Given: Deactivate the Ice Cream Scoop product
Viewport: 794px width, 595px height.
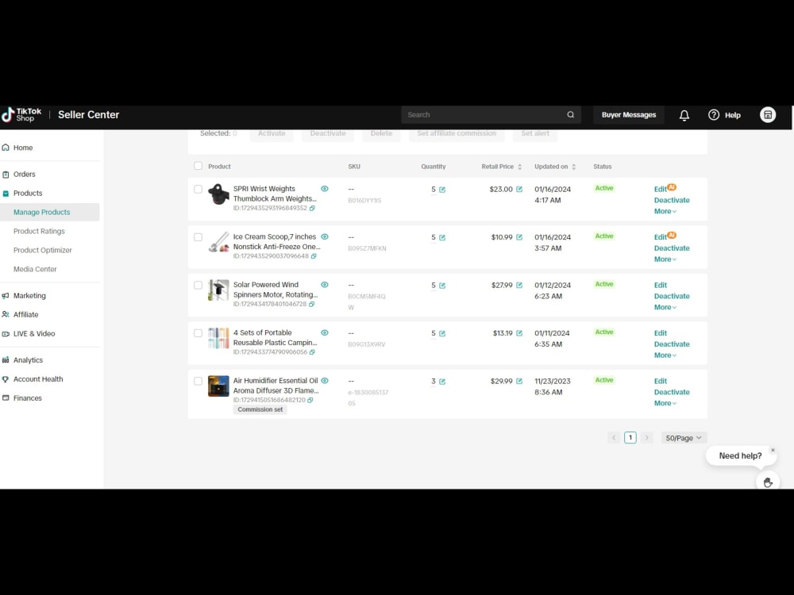Looking at the screenshot, I should tap(672, 248).
